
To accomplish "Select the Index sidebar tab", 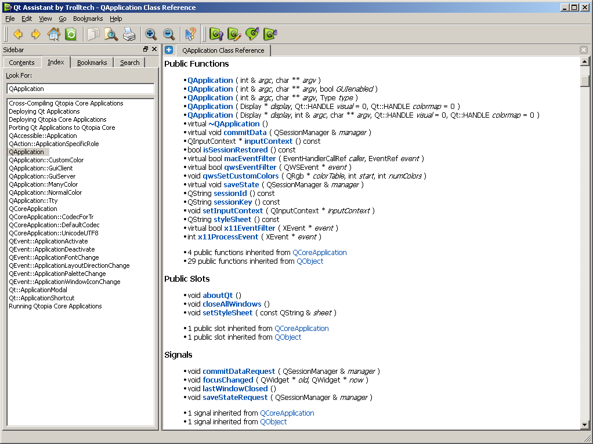I will 56,62.
